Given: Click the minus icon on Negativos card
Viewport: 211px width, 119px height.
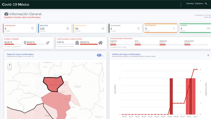Looking at the screenshot, I should coord(68,28).
